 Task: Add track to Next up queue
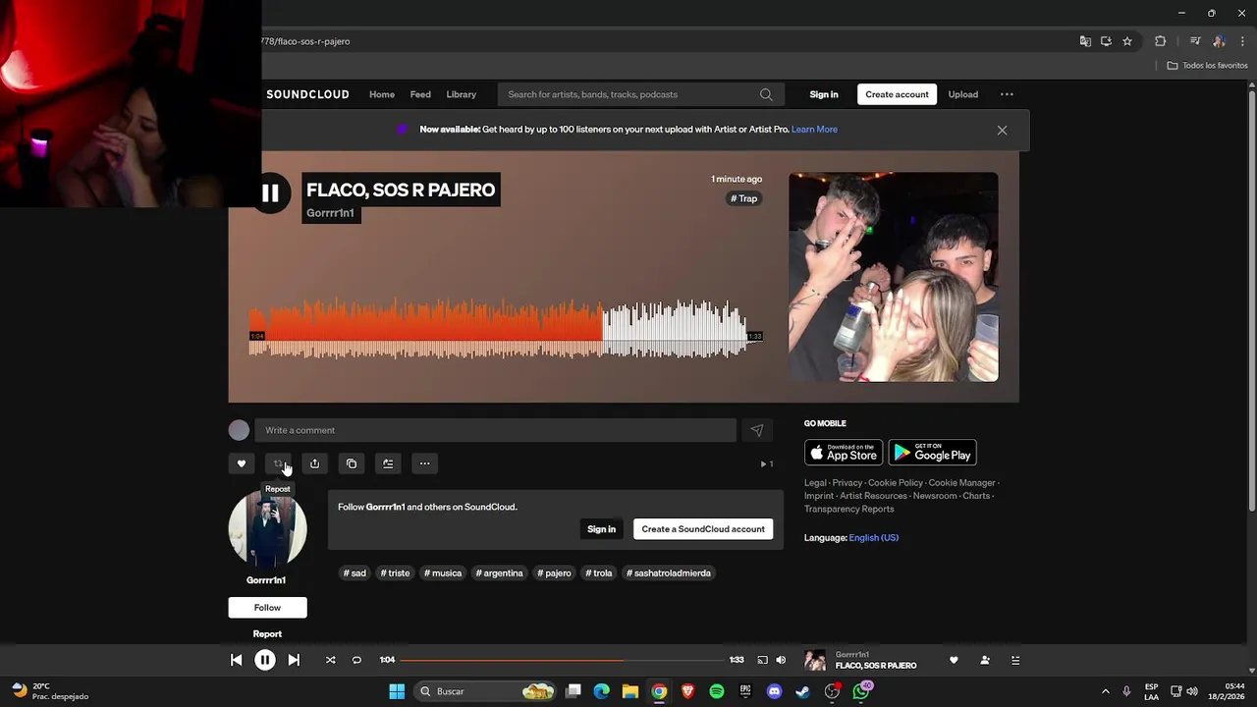(388, 463)
